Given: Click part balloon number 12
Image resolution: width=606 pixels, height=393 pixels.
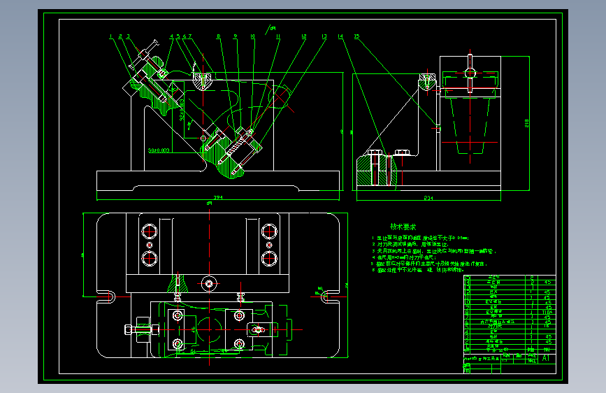Looking at the screenshot, I should 304,36.
